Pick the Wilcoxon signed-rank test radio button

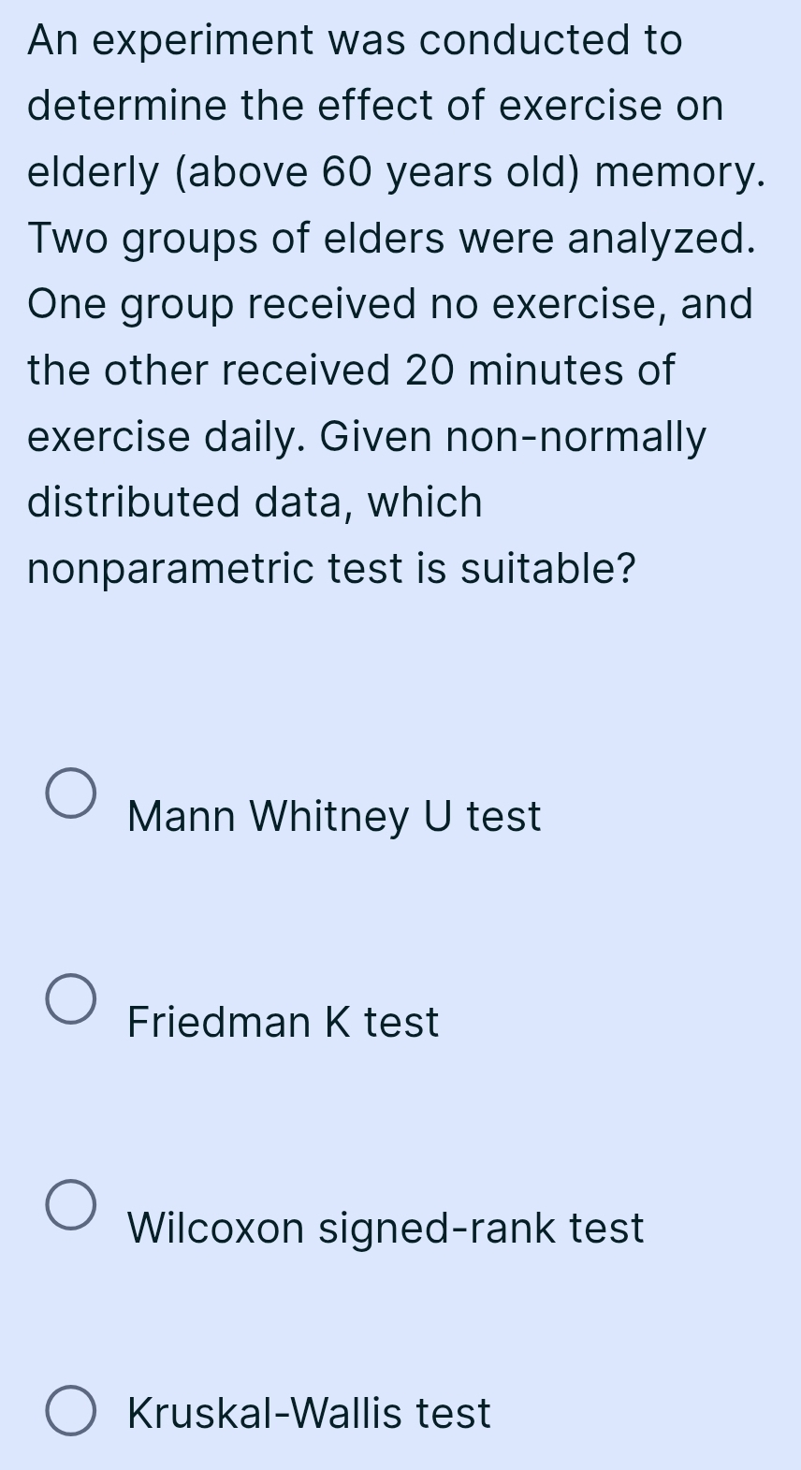70,1205
